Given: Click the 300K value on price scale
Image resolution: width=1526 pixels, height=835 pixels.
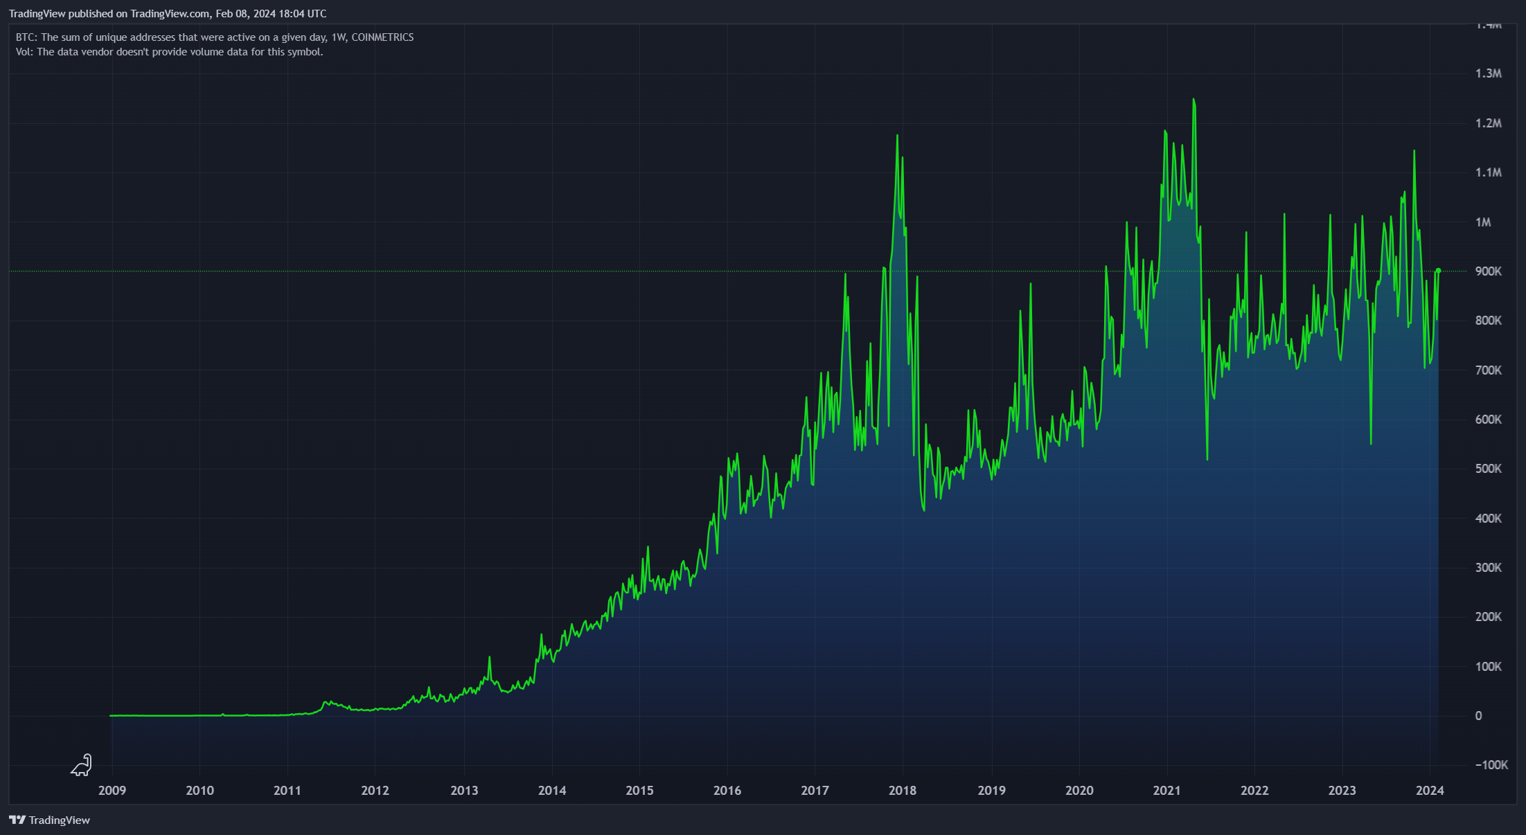Looking at the screenshot, I should tap(1489, 568).
